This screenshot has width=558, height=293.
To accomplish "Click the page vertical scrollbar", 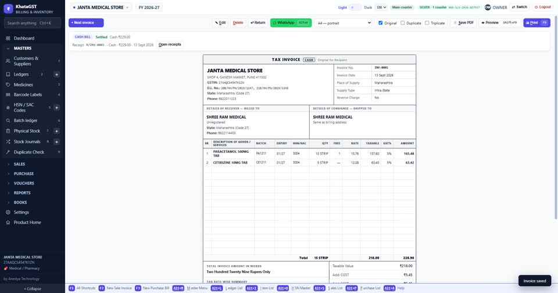I will point(556,117).
